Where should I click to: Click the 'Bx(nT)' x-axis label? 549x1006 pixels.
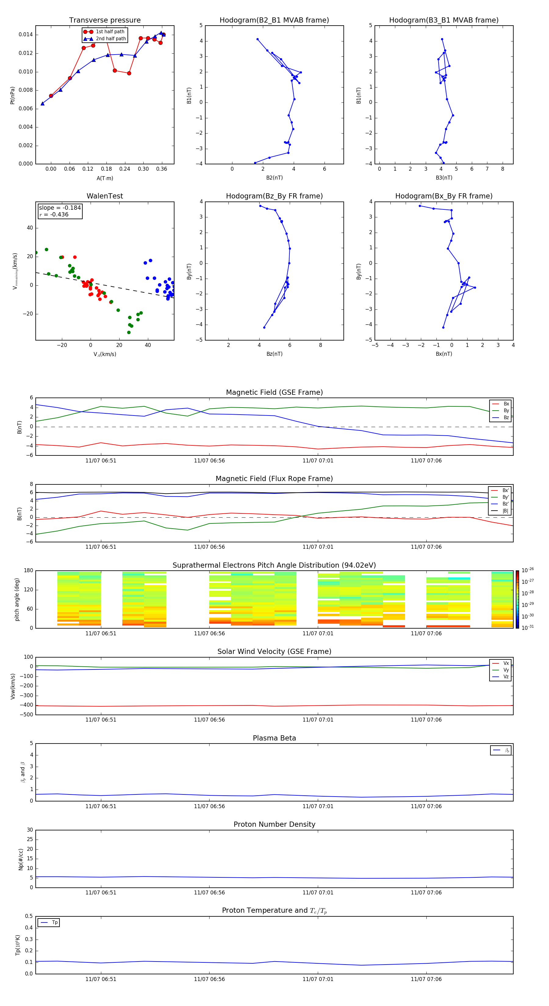click(x=444, y=354)
